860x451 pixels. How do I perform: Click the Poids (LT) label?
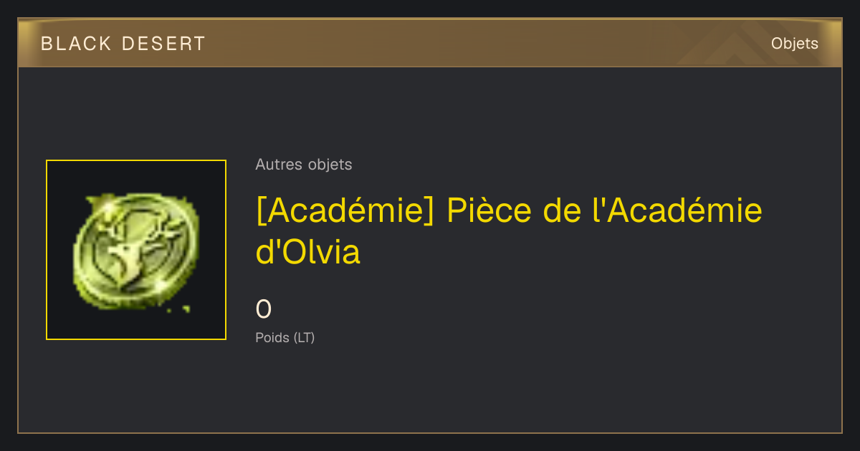click(285, 338)
